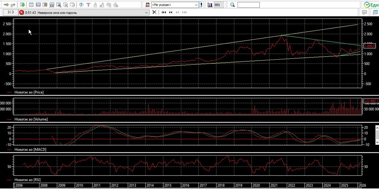Click the black X clear message button
Screen dimensions: 379x189
click(x=154, y=12)
